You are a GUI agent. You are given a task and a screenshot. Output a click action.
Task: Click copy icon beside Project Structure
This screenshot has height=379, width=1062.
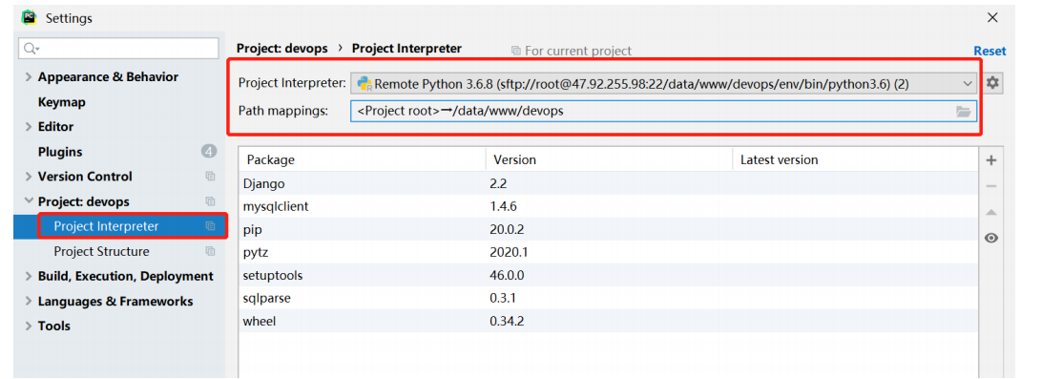click(x=210, y=251)
